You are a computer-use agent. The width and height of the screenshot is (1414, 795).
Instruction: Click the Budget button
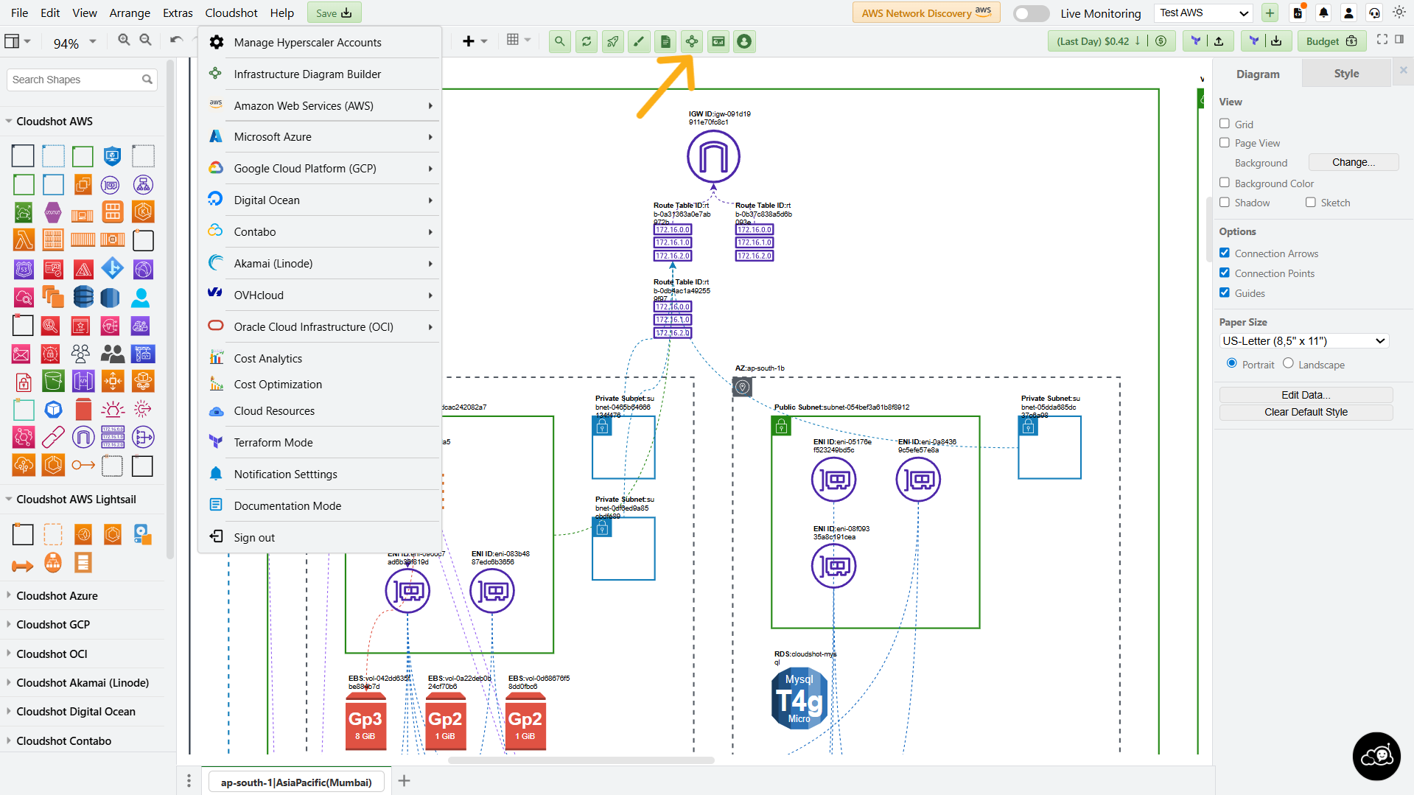pos(1331,41)
